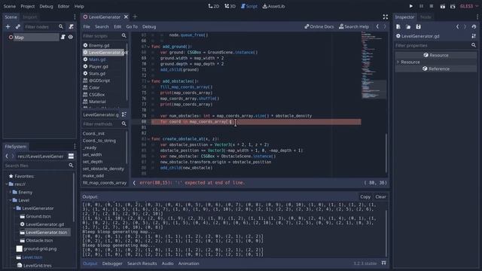This screenshot has width=482, height=271.
Task: Toggle distraction-free mode icon
Action: (x=385, y=17)
